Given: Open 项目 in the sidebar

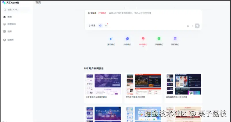Looking at the screenshot, I should click(10, 31).
